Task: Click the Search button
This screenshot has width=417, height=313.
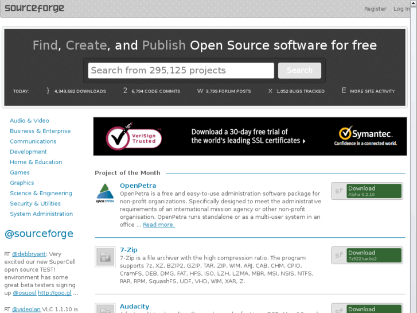Action: pos(299,71)
